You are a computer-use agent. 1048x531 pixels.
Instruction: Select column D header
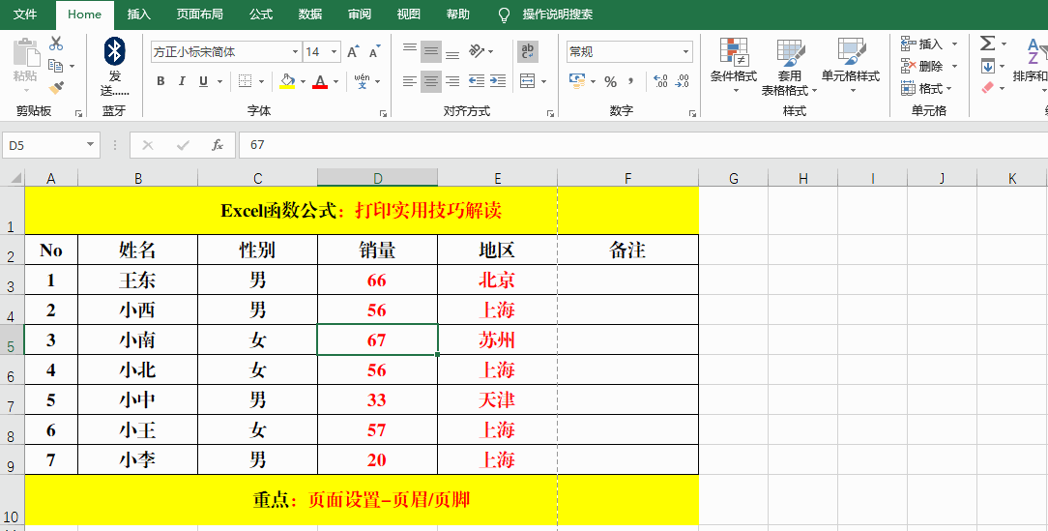[378, 178]
